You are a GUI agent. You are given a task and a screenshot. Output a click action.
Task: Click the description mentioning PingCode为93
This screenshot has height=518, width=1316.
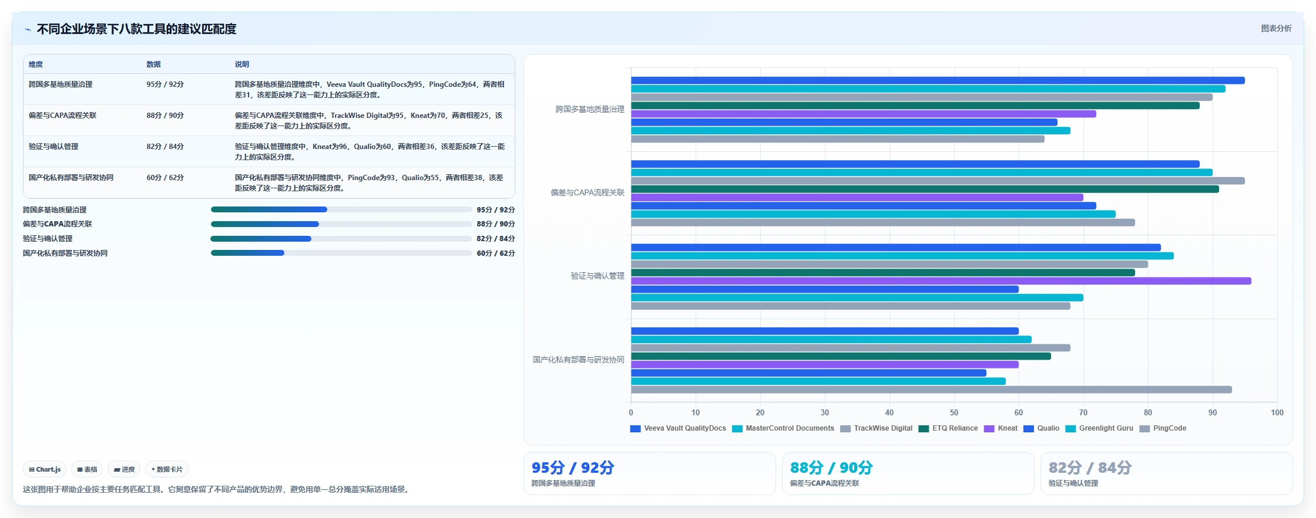click(x=369, y=183)
